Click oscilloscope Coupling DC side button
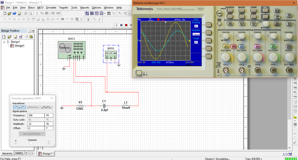This screenshot has width=298, height=160. pos(209,25)
